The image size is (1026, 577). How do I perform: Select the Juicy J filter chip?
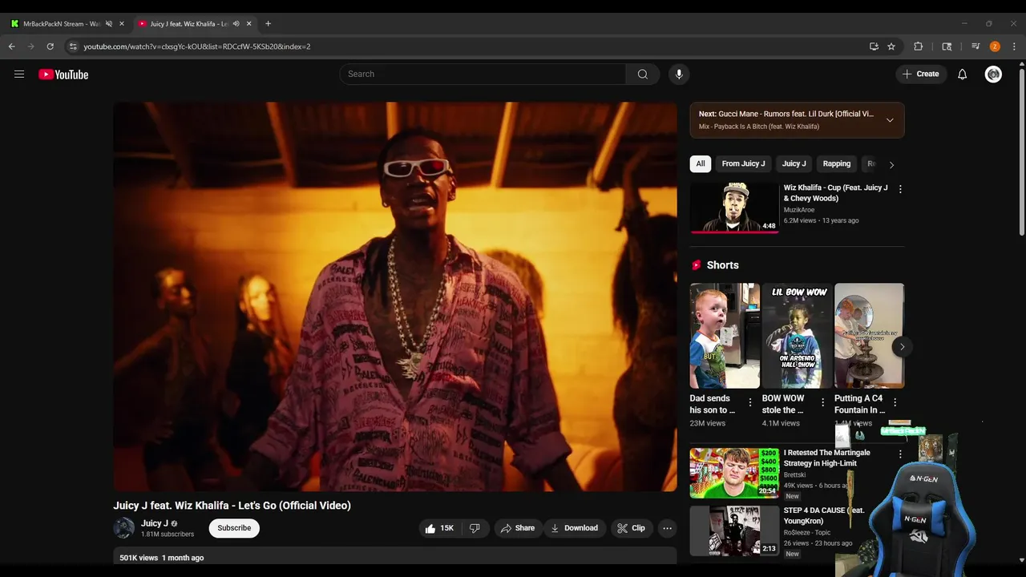pyautogui.click(x=794, y=163)
